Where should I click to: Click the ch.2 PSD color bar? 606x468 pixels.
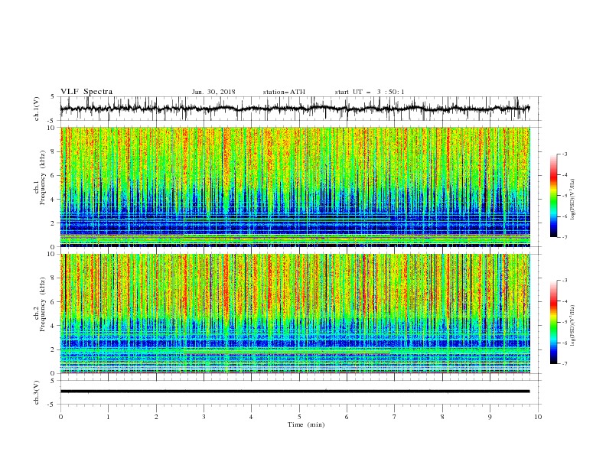tap(554, 322)
